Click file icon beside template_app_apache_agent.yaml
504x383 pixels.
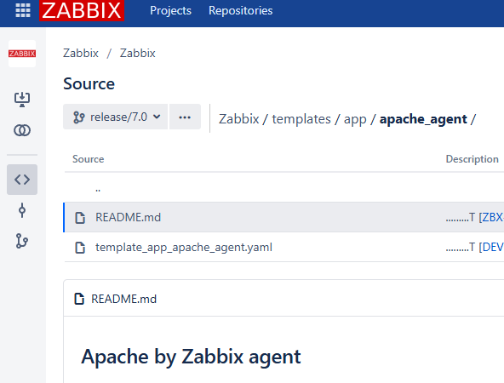click(x=80, y=248)
